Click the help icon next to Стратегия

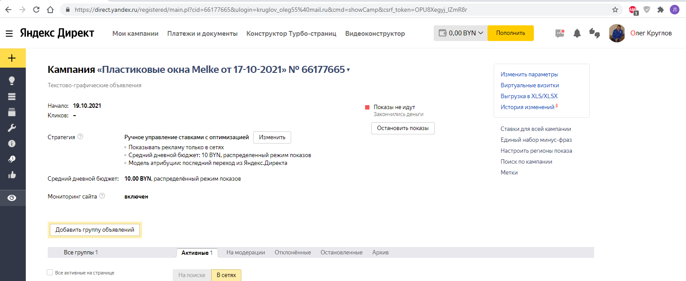(80, 137)
